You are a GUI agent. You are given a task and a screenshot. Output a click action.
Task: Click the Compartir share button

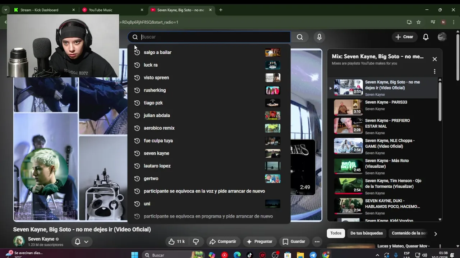(223, 242)
